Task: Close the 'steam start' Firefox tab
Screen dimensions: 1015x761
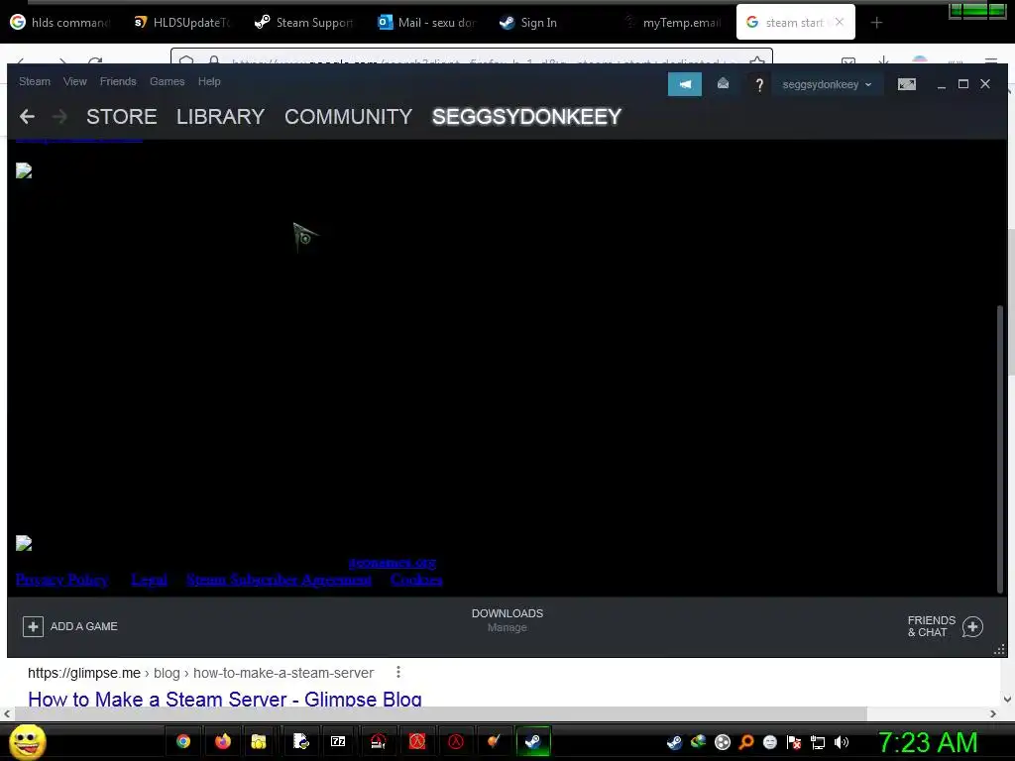Action: pos(840,22)
